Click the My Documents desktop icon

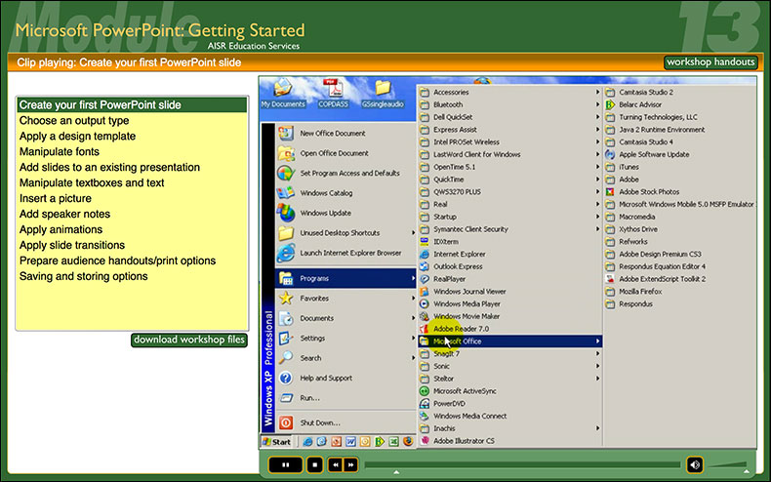pyautogui.click(x=283, y=94)
